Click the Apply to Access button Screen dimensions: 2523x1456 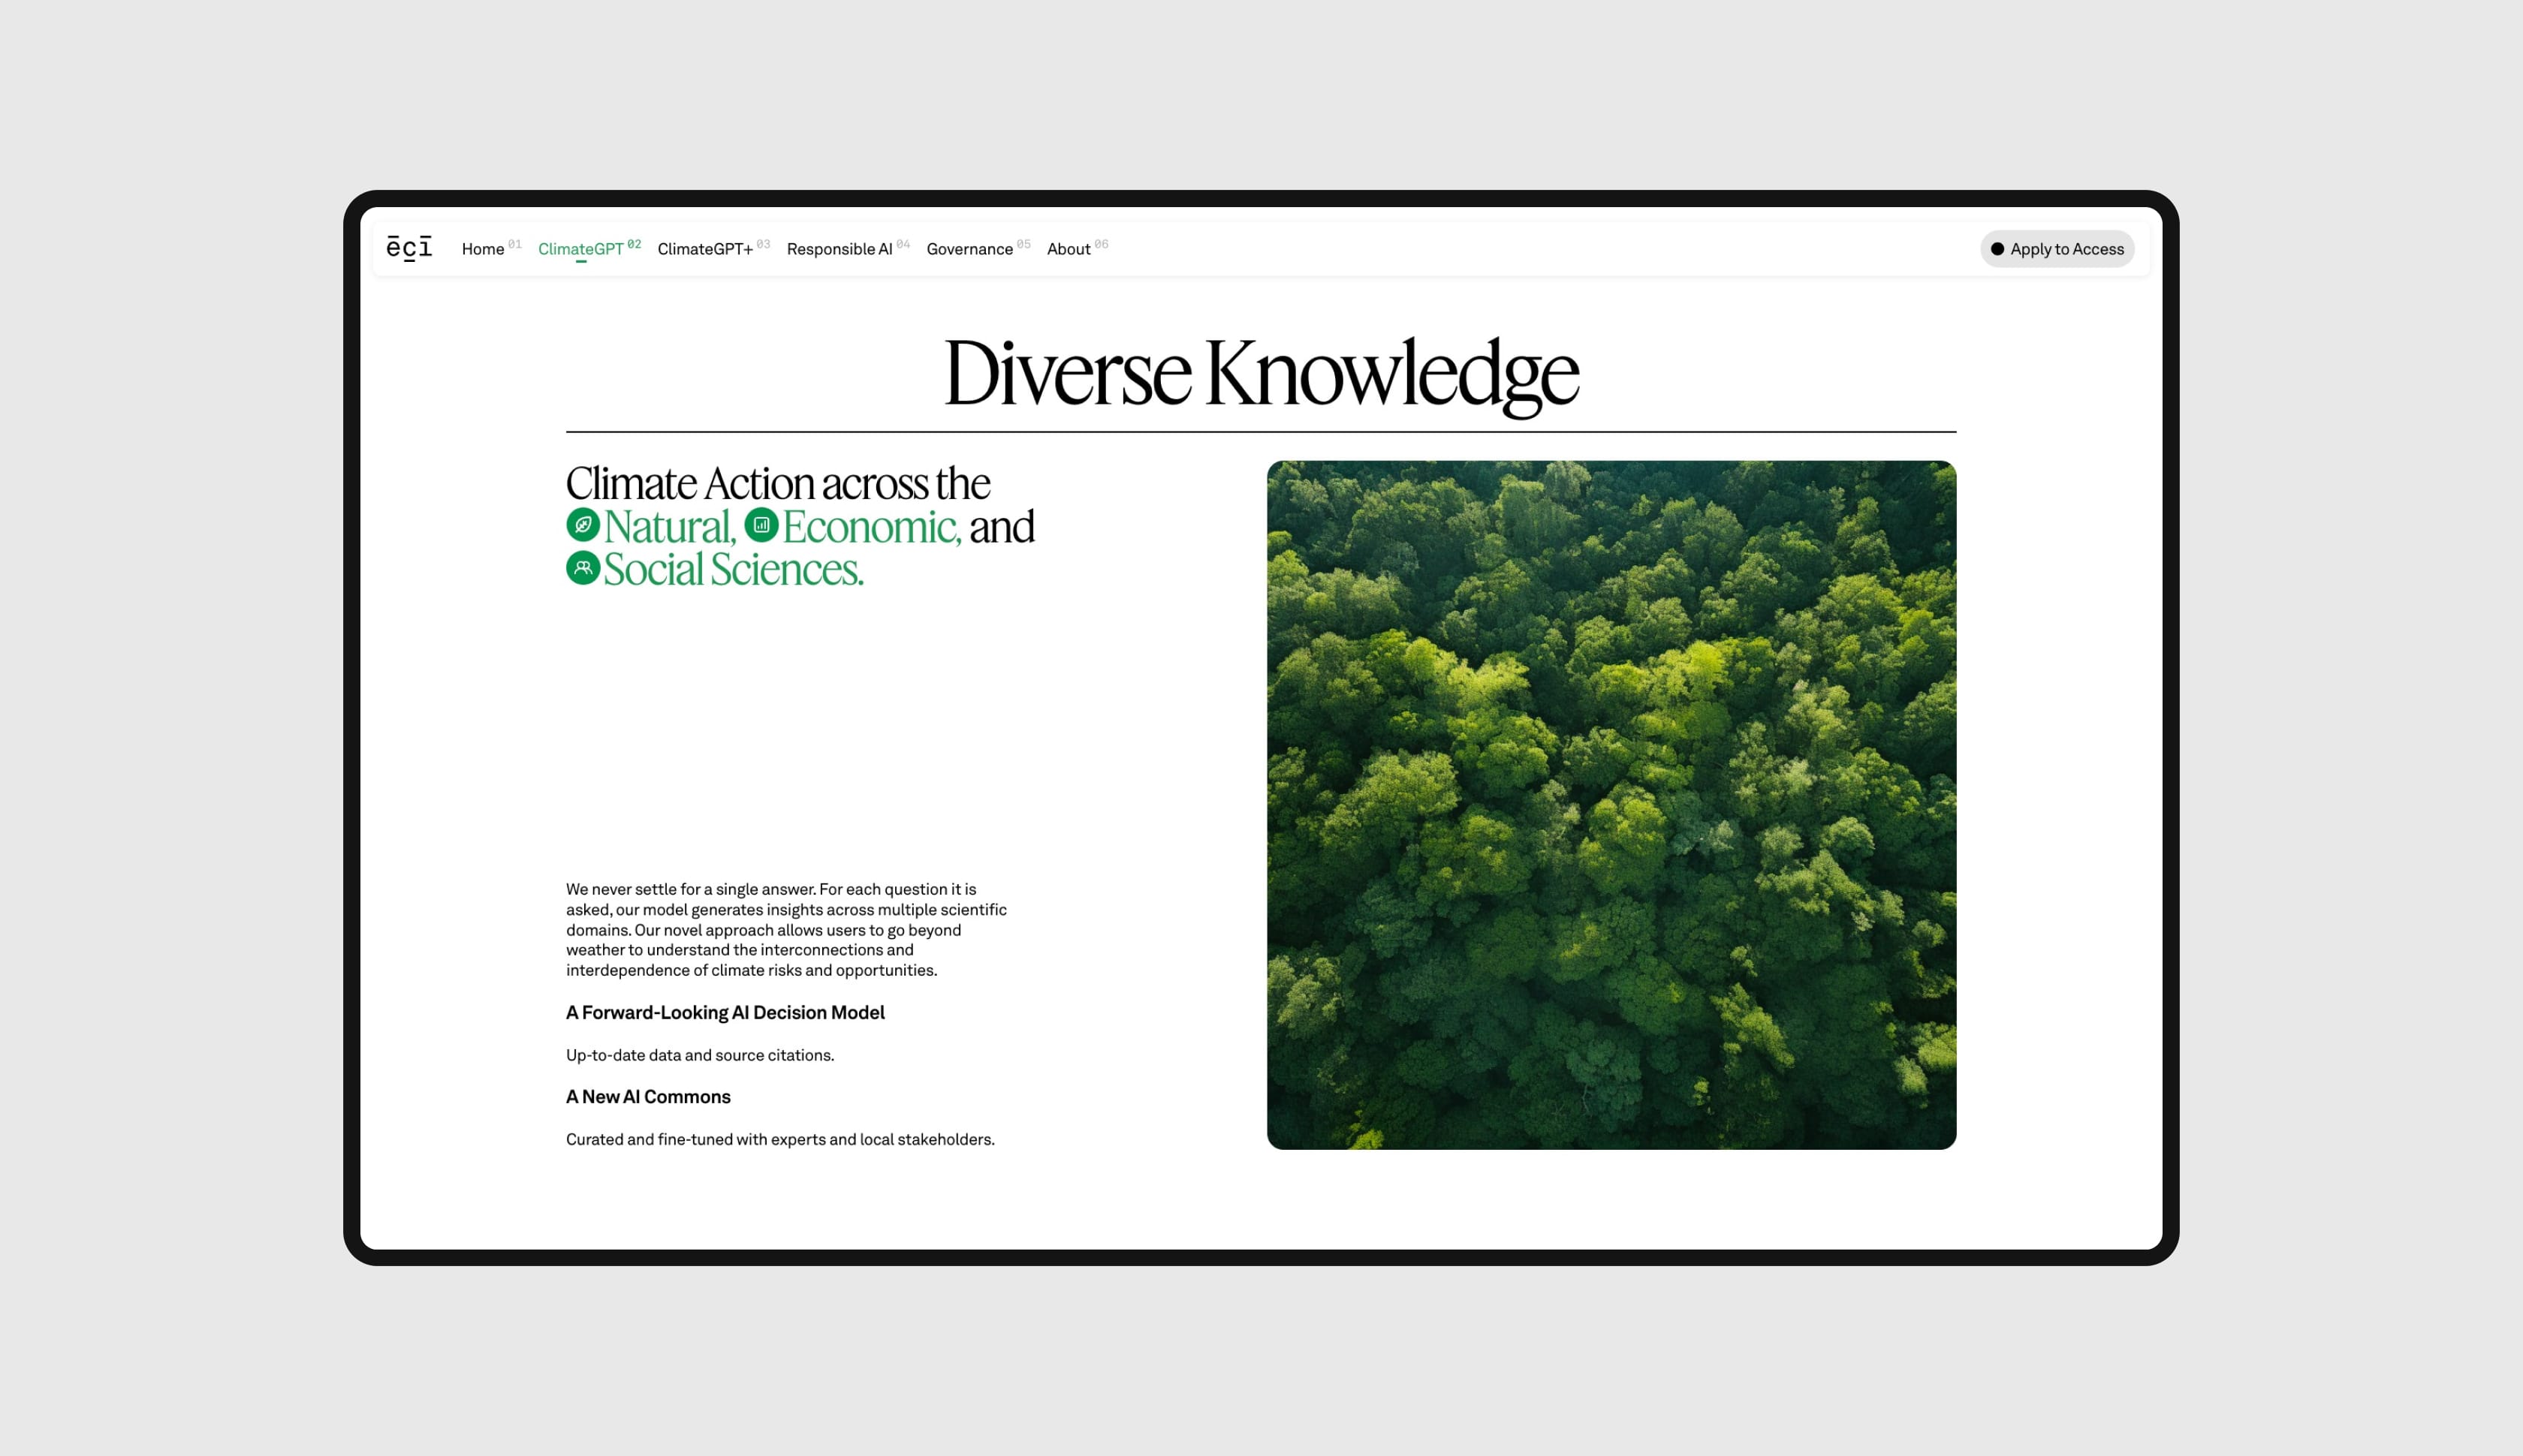(2057, 249)
